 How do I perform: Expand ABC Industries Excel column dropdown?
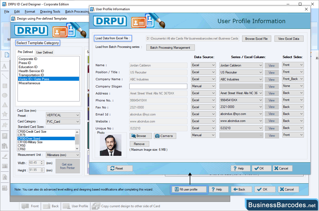tap(241, 79)
